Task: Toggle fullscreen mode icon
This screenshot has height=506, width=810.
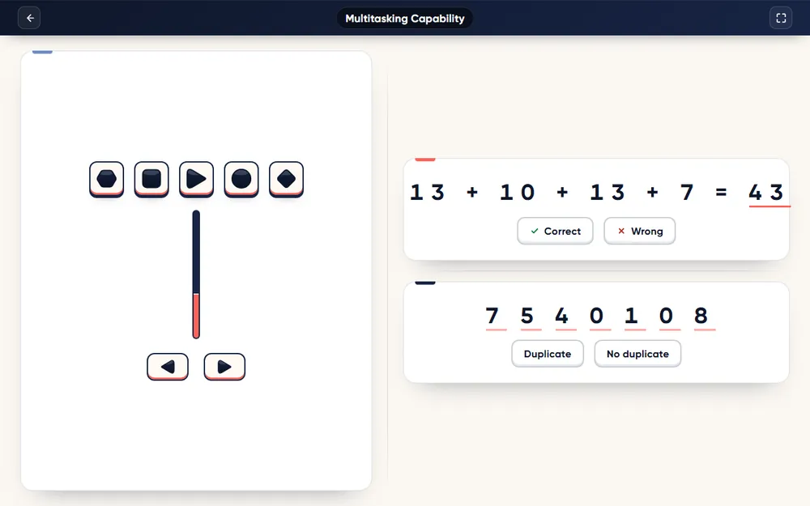Action: coord(781,18)
